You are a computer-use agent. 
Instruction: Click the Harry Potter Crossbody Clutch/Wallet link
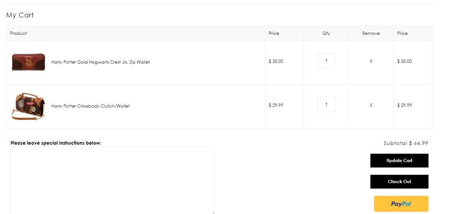tap(90, 106)
